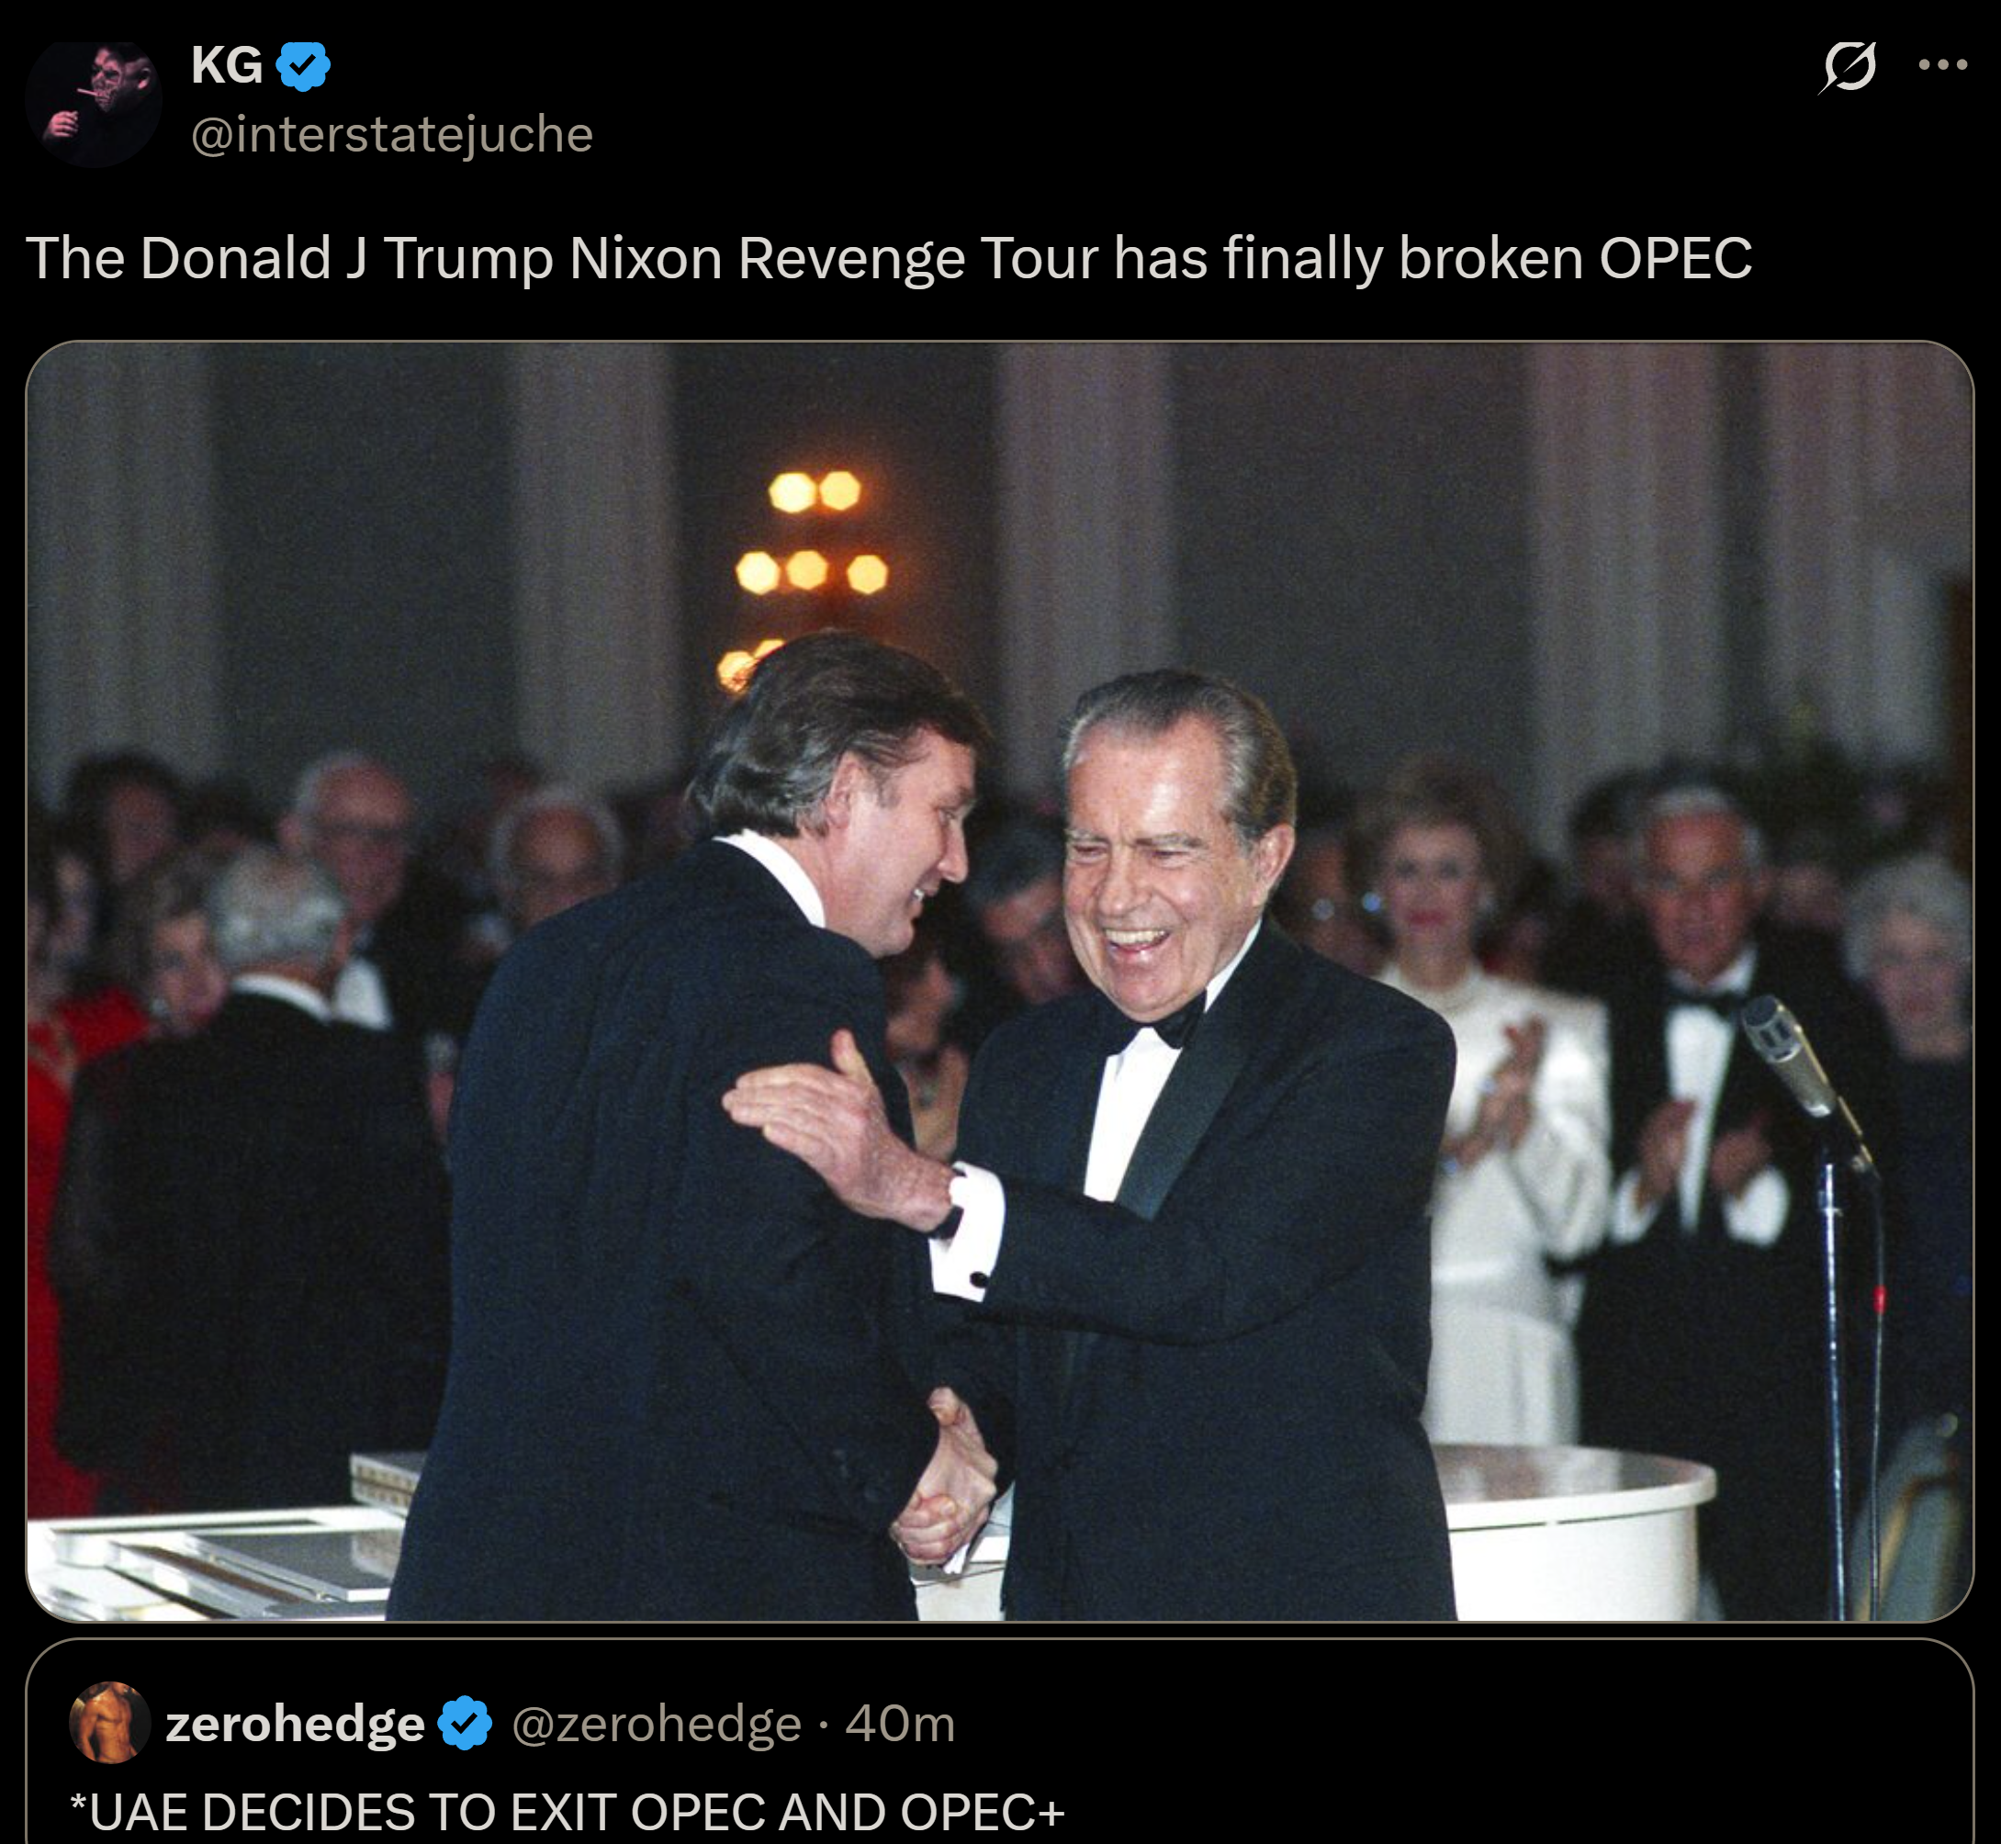Click zerohedge's small profile avatar

click(110, 1721)
